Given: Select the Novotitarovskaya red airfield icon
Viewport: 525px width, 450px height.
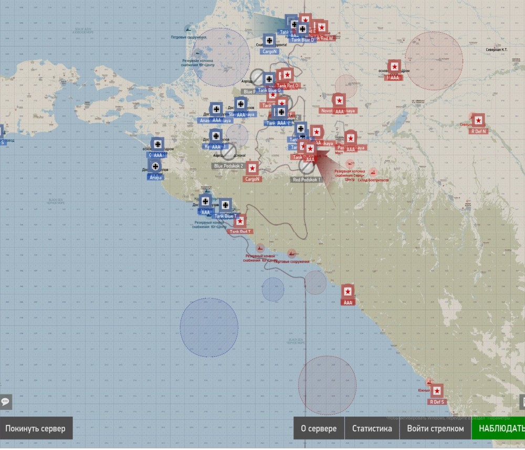Looking at the screenshot, I should click(339, 100).
